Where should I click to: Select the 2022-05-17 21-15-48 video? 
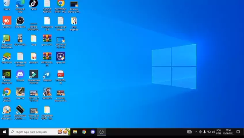[34, 96]
